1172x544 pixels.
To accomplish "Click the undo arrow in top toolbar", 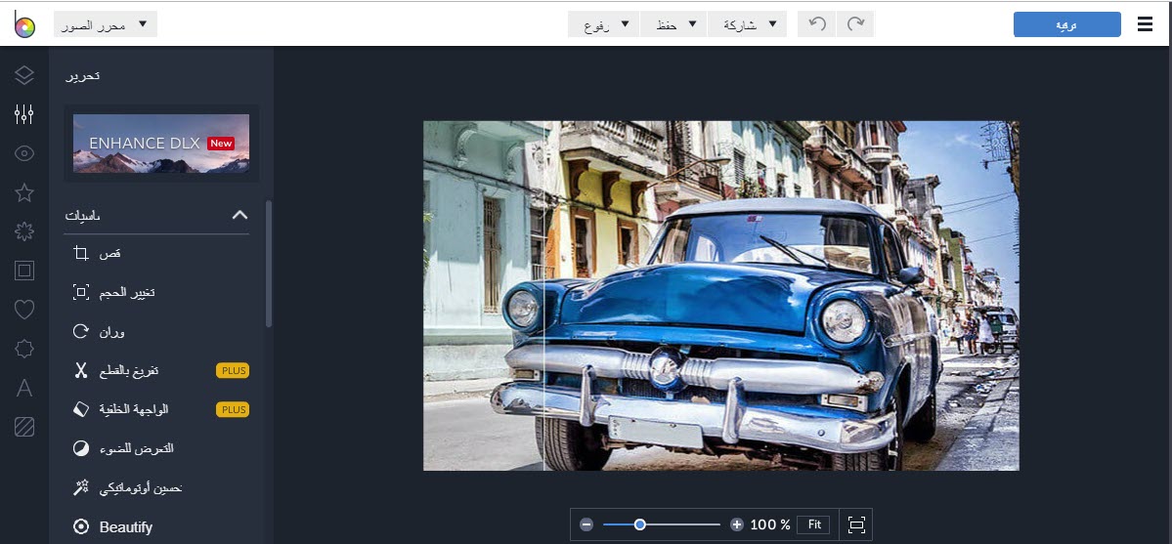I will point(817,24).
